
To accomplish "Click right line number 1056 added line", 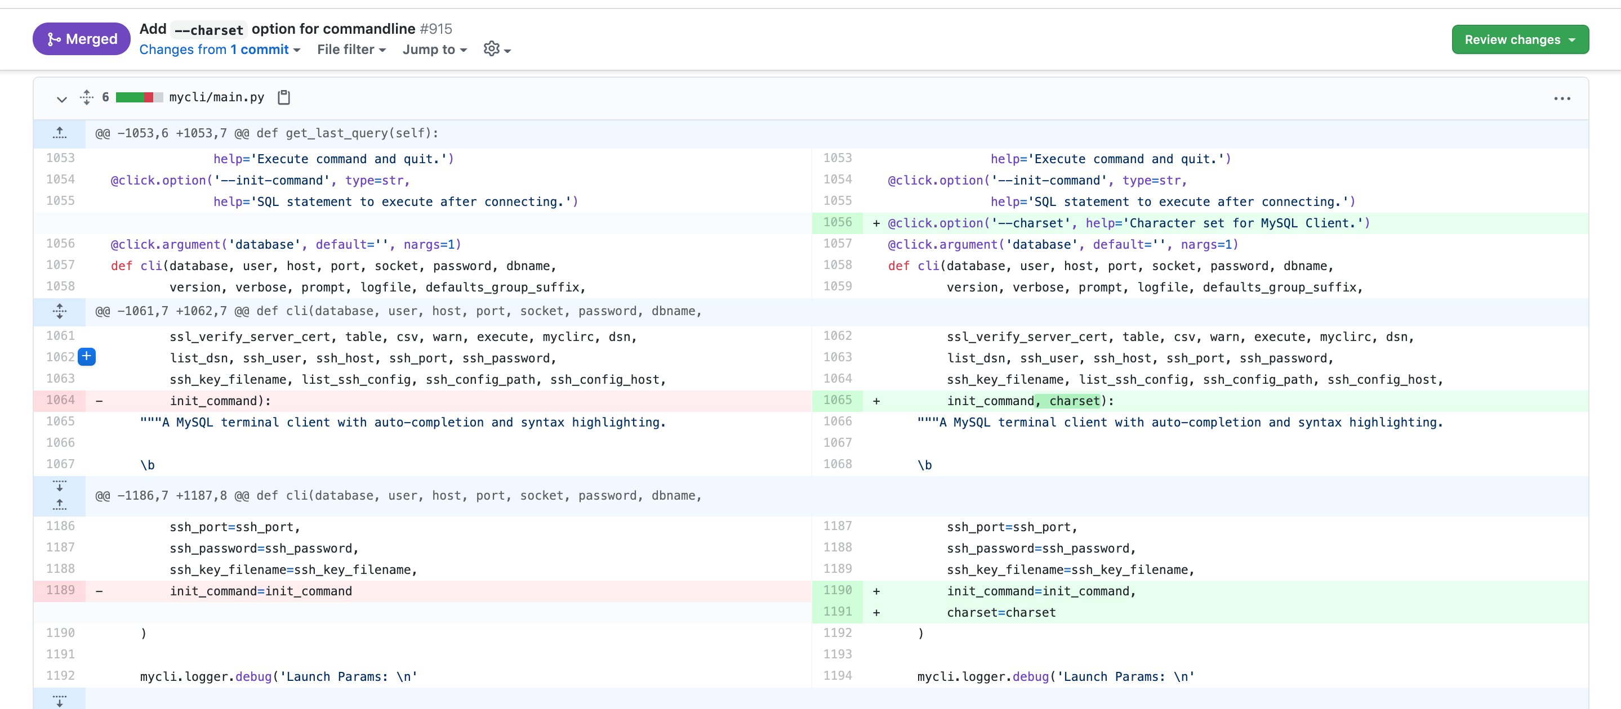I will pyautogui.click(x=837, y=222).
